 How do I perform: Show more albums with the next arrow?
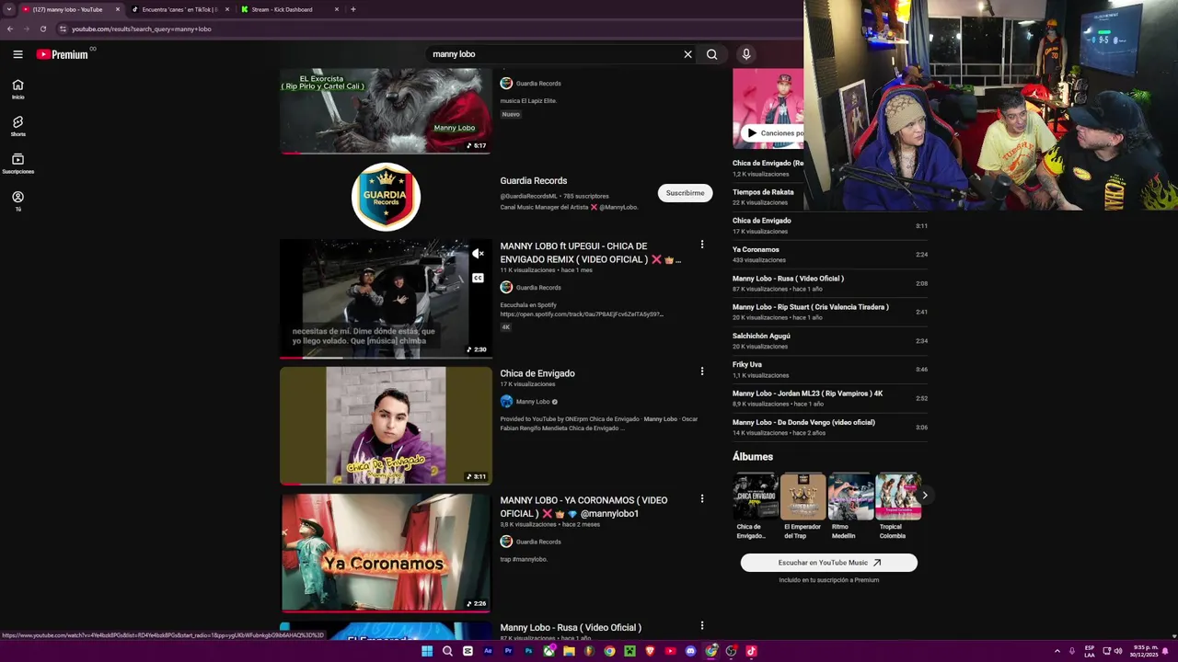(924, 496)
